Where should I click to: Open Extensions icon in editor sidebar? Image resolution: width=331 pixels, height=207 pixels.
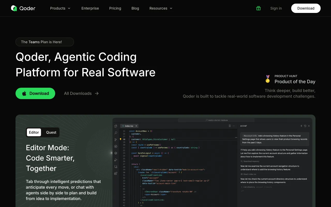point(116,173)
